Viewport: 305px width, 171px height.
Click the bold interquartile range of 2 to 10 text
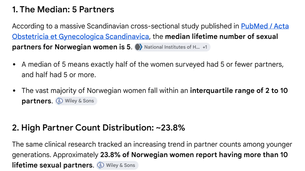click(239, 91)
